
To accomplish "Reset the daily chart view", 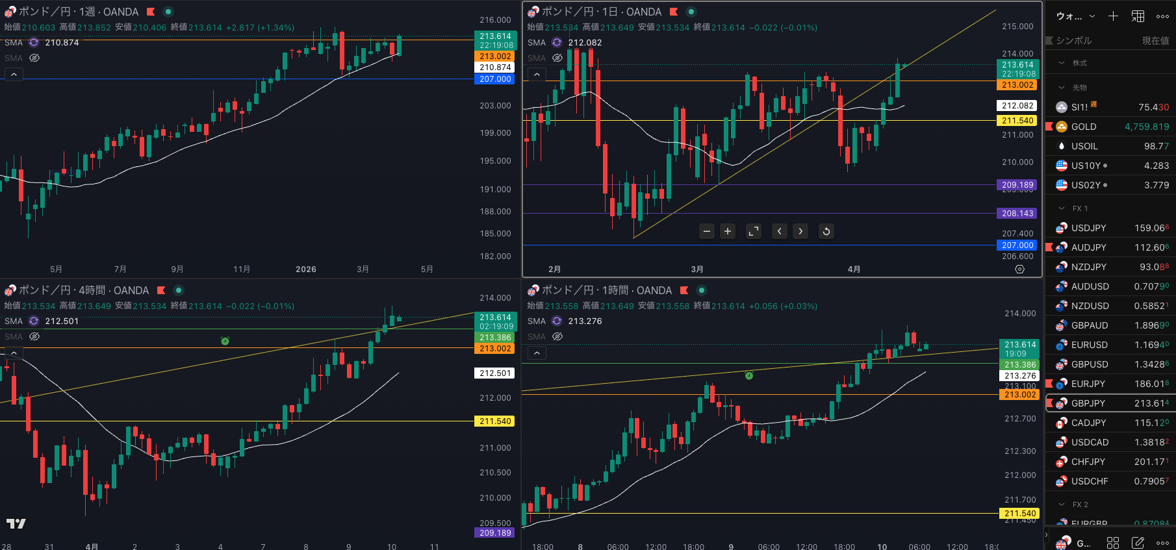I will 826,231.
